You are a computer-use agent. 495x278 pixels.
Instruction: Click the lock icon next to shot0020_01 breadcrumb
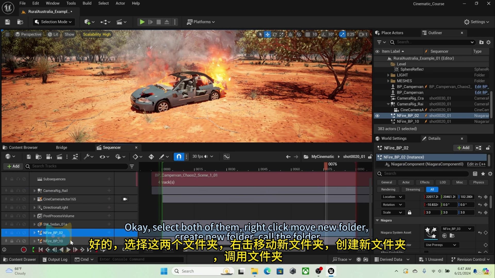(x=370, y=157)
